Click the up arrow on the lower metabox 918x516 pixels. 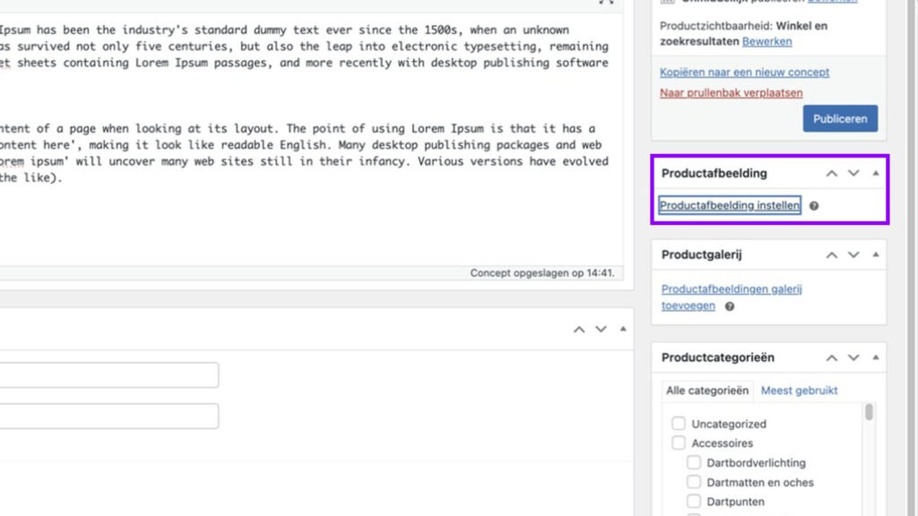pyautogui.click(x=578, y=329)
